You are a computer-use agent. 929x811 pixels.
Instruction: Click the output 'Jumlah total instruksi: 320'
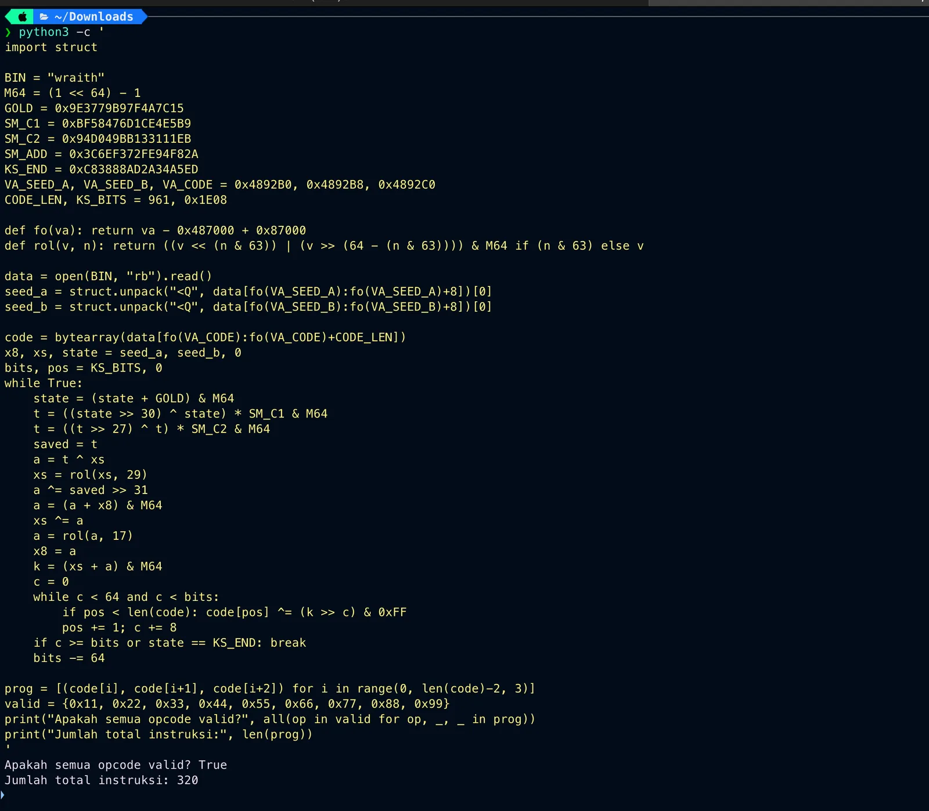point(102,781)
